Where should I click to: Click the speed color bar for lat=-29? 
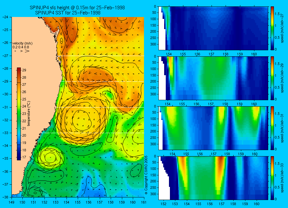click(x=272, y=78)
